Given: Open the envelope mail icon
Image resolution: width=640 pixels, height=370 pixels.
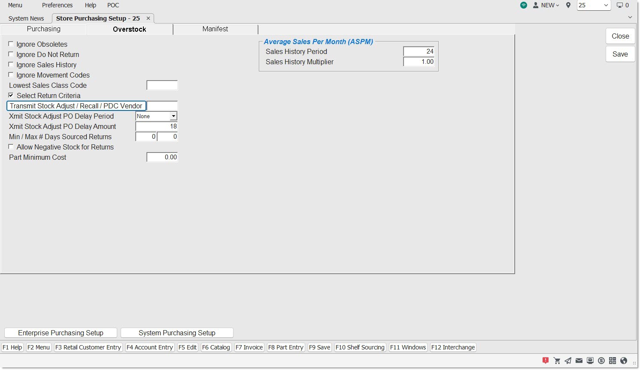Looking at the screenshot, I should 579,361.
